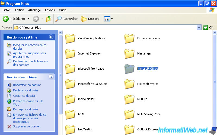Open the Affichage menu

point(34,10)
